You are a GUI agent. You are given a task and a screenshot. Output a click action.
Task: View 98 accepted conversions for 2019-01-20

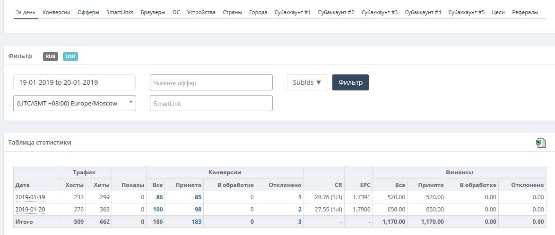pos(198,210)
